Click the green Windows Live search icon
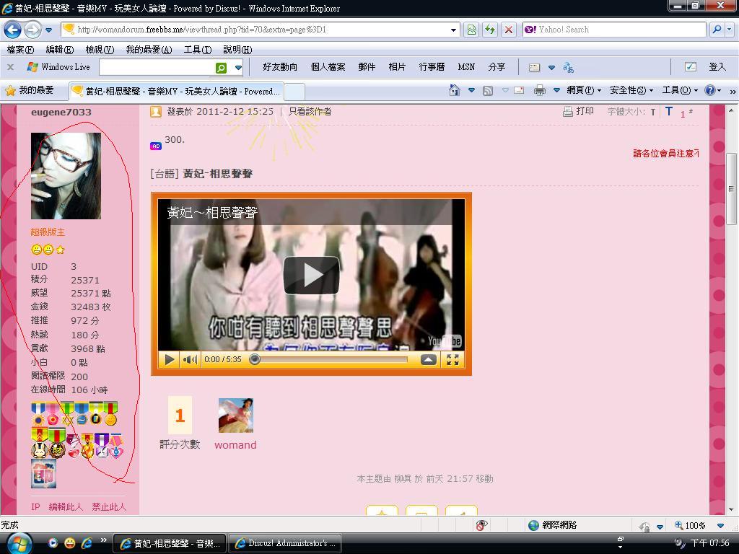Image resolution: width=739 pixels, height=554 pixels. pos(221,68)
